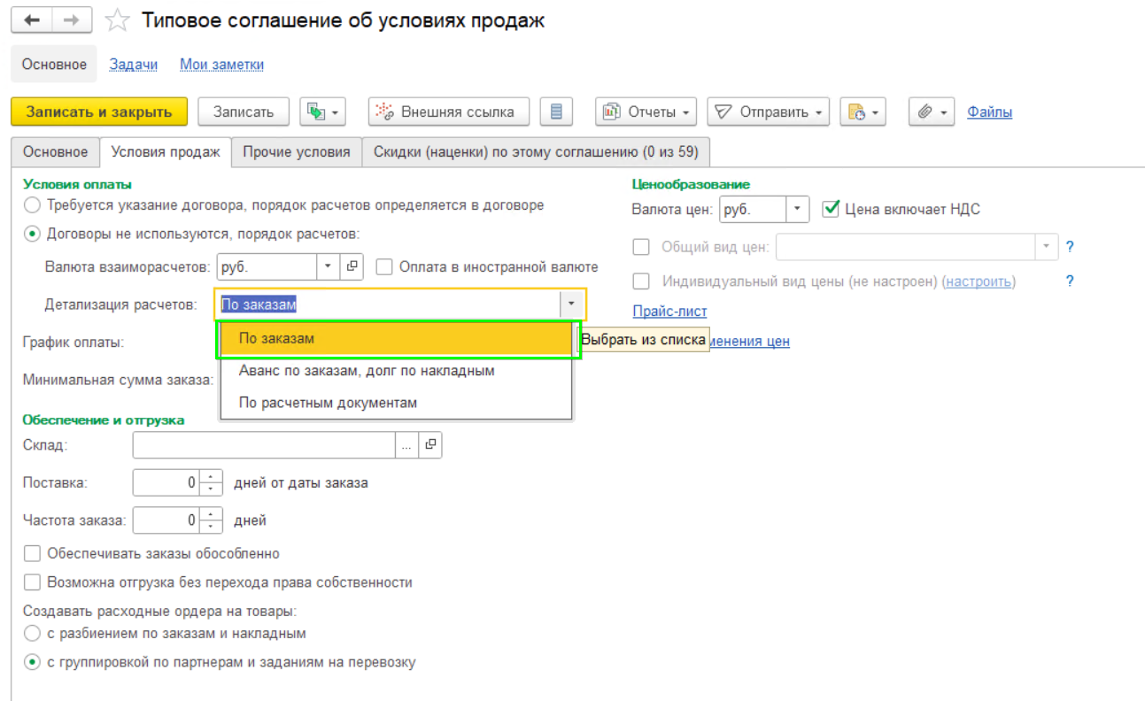Switch to the Условия продаж tab
Image resolution: width=1145 pixels, height=701 pixels.
tap(166, 152)
